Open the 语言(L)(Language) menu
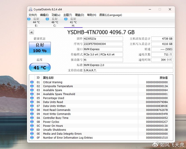The image size is (186, 149). (x=111, y=15)
